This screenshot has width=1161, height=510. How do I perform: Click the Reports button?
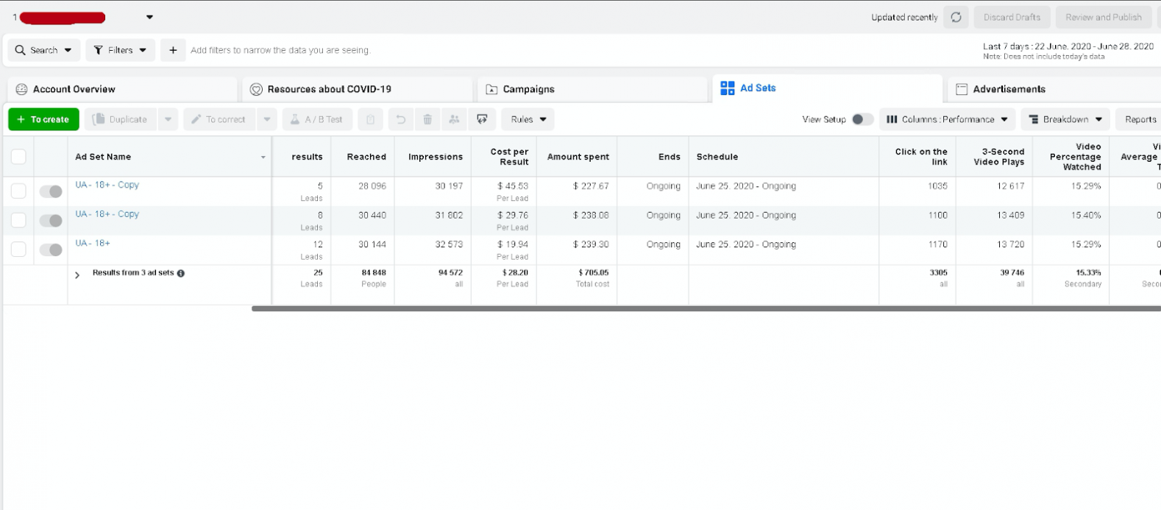pos(1138,119)
